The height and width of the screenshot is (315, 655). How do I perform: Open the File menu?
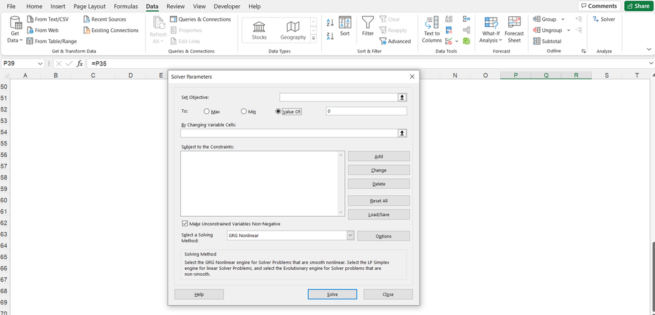click(x=11, y=7)
